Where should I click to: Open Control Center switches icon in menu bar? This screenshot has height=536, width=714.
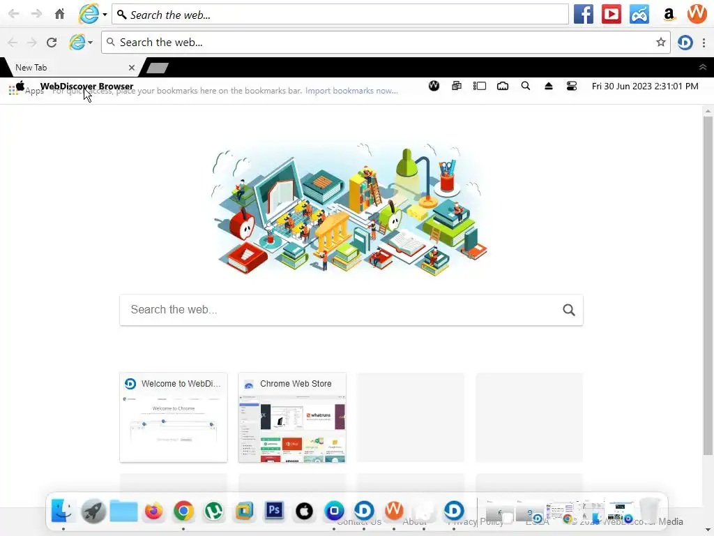(x=572, y=86)
